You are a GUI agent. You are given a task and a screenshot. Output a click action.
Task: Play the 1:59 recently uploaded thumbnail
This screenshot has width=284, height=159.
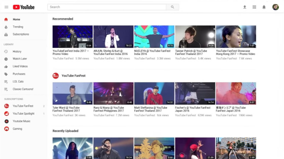[x=236, y=148]
